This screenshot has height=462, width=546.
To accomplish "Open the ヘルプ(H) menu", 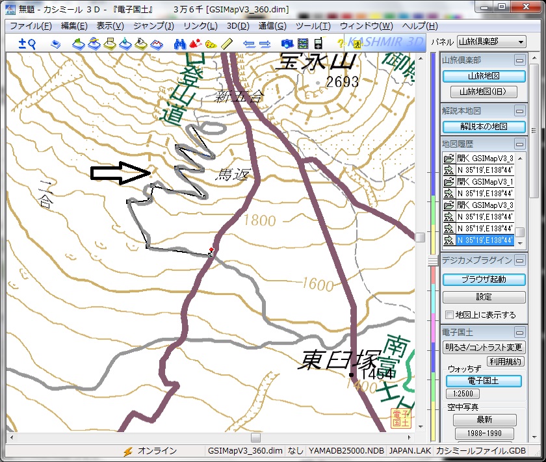I will coord(420,26).
